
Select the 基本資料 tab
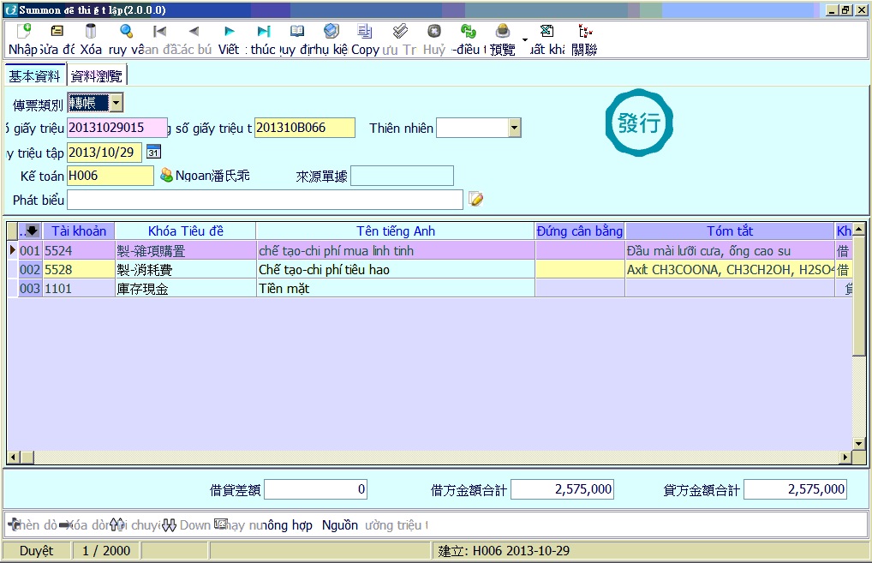click(34, 75)
